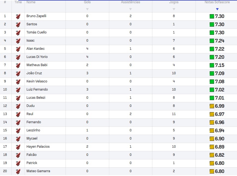This screenshot has width=237, height=176.
Task: Click green rating badge for Santos
Action: pos(212,24)
